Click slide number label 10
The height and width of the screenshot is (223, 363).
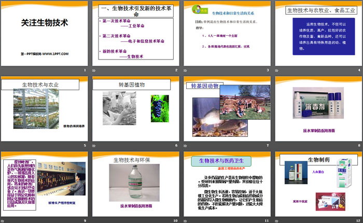[x=175, y=221]
